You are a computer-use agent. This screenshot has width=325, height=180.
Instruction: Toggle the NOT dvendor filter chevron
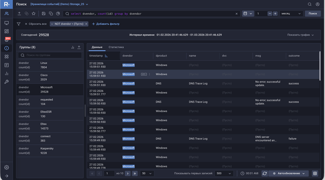pos(52,24)
